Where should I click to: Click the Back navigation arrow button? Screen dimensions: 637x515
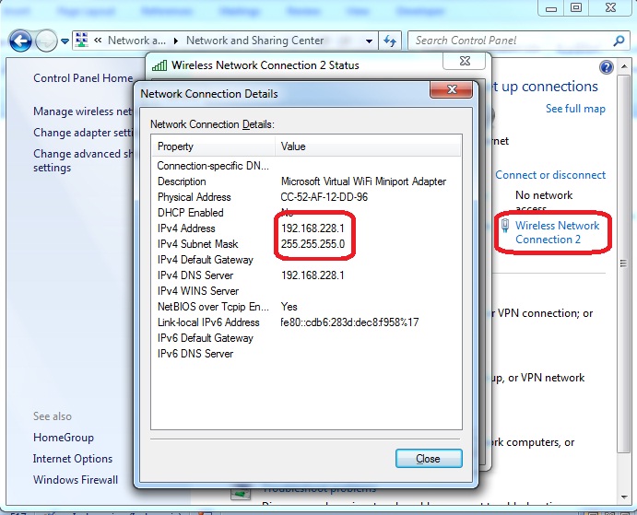coord(20,41)
